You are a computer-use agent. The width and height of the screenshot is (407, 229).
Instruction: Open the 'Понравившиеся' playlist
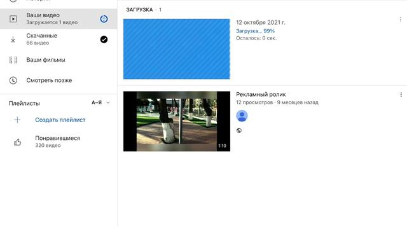pos(59,142)
